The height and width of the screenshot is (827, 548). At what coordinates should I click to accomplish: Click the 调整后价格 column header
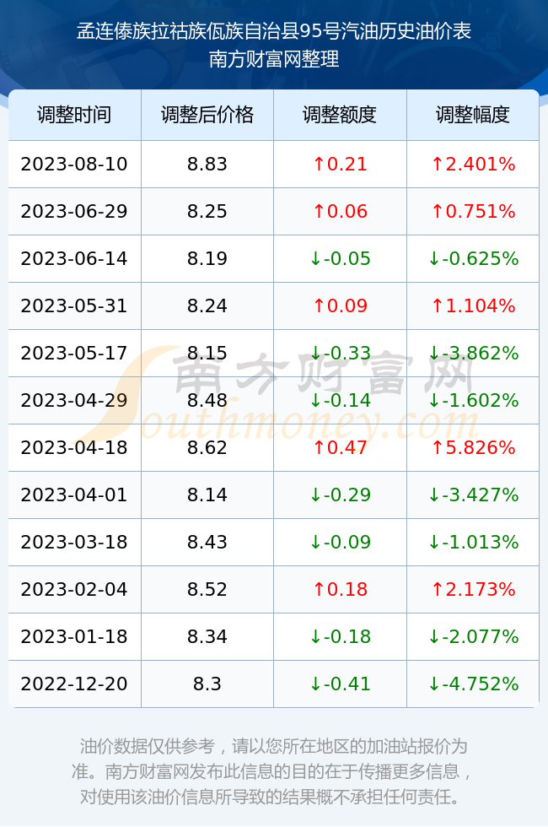[207, 115]
